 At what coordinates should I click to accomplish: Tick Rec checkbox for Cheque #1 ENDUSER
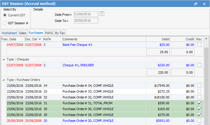[199, 65]
